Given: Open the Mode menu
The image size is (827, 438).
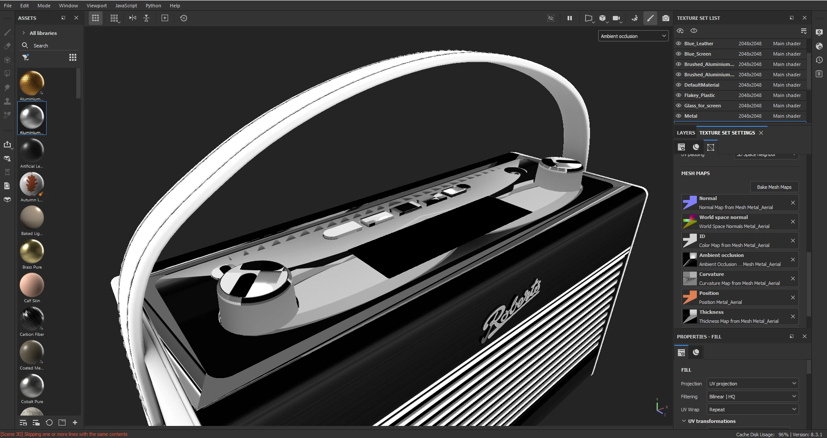Looking at the screenshot, I should (x=44, y=6).
